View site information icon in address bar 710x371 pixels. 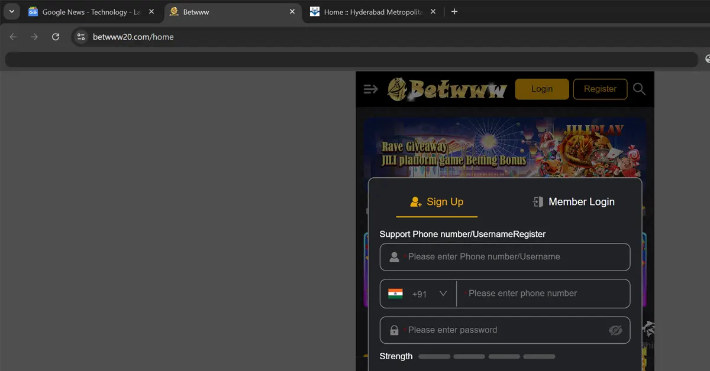(81, 37)
